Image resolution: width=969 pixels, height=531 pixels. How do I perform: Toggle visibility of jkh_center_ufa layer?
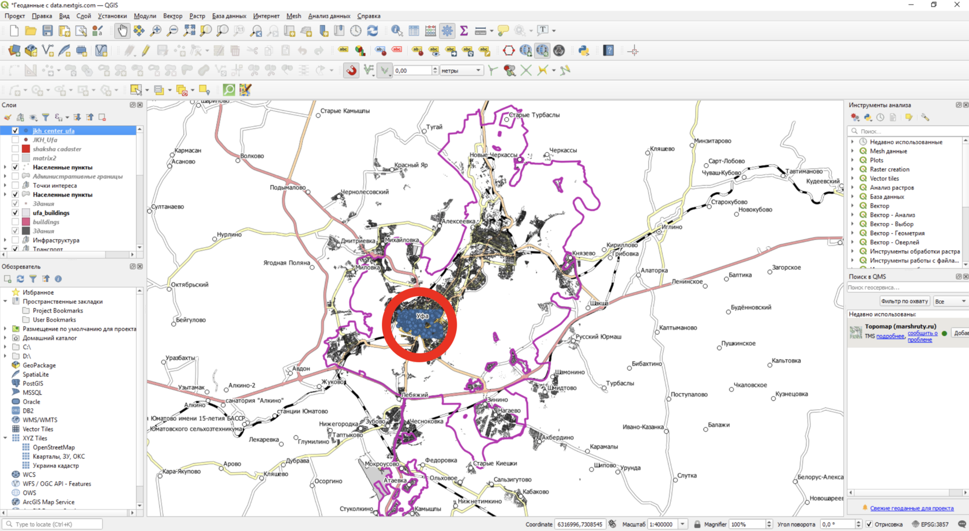[x=16, y=131]
